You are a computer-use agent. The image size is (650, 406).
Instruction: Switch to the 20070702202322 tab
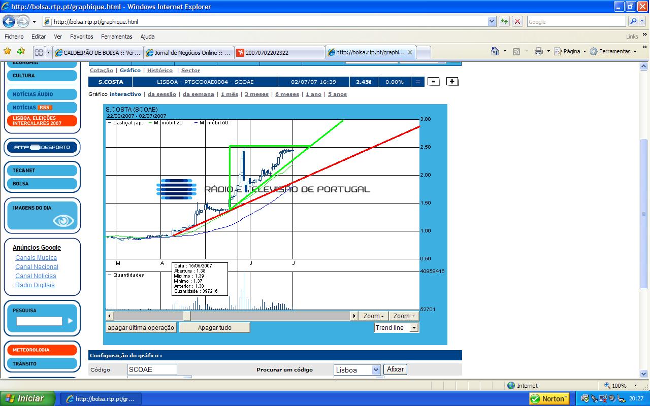click(x=279, y=52)
